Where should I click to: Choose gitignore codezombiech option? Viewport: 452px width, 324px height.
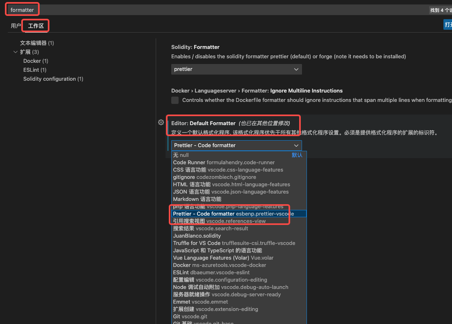pyautogui.click(x=239, y=177)
